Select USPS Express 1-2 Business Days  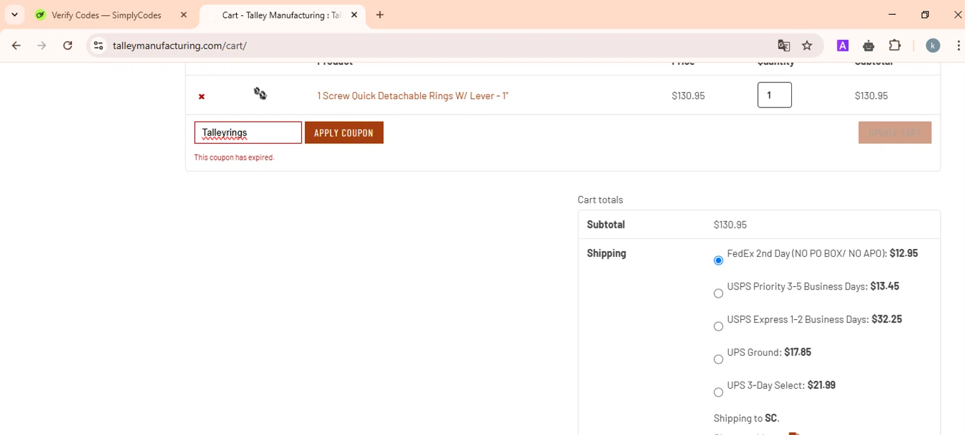(x=719, y=326)
